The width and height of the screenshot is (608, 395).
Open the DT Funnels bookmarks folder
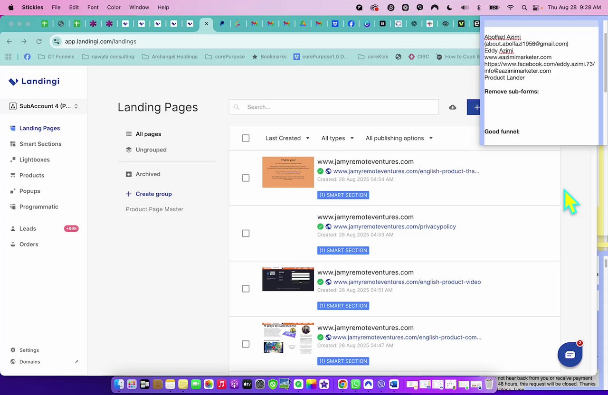tap(56, 56)
